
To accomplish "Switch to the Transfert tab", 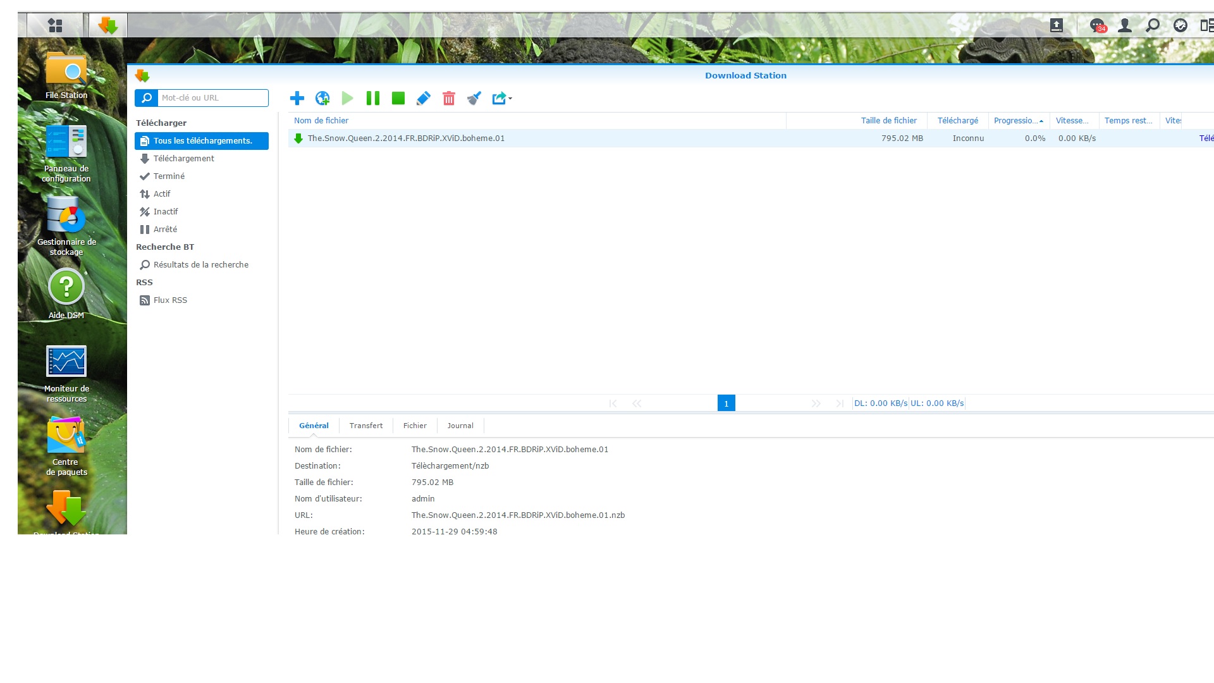I will (x=366, y=426).
